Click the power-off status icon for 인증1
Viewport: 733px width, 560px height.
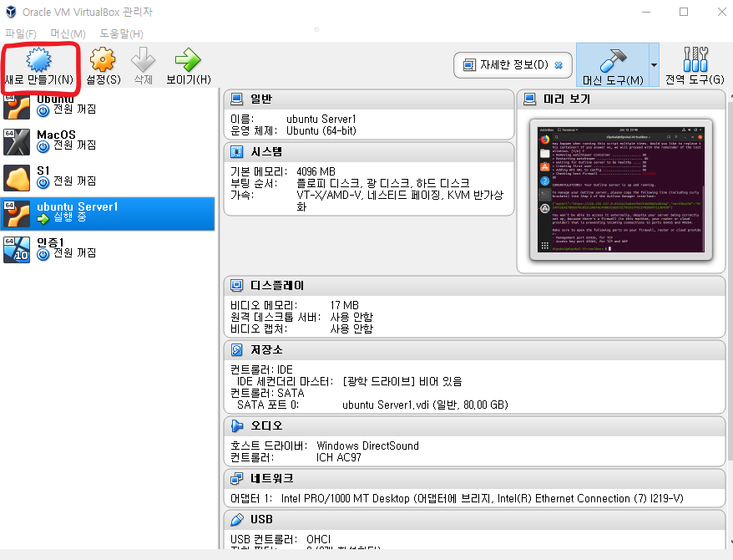(43, 254)
